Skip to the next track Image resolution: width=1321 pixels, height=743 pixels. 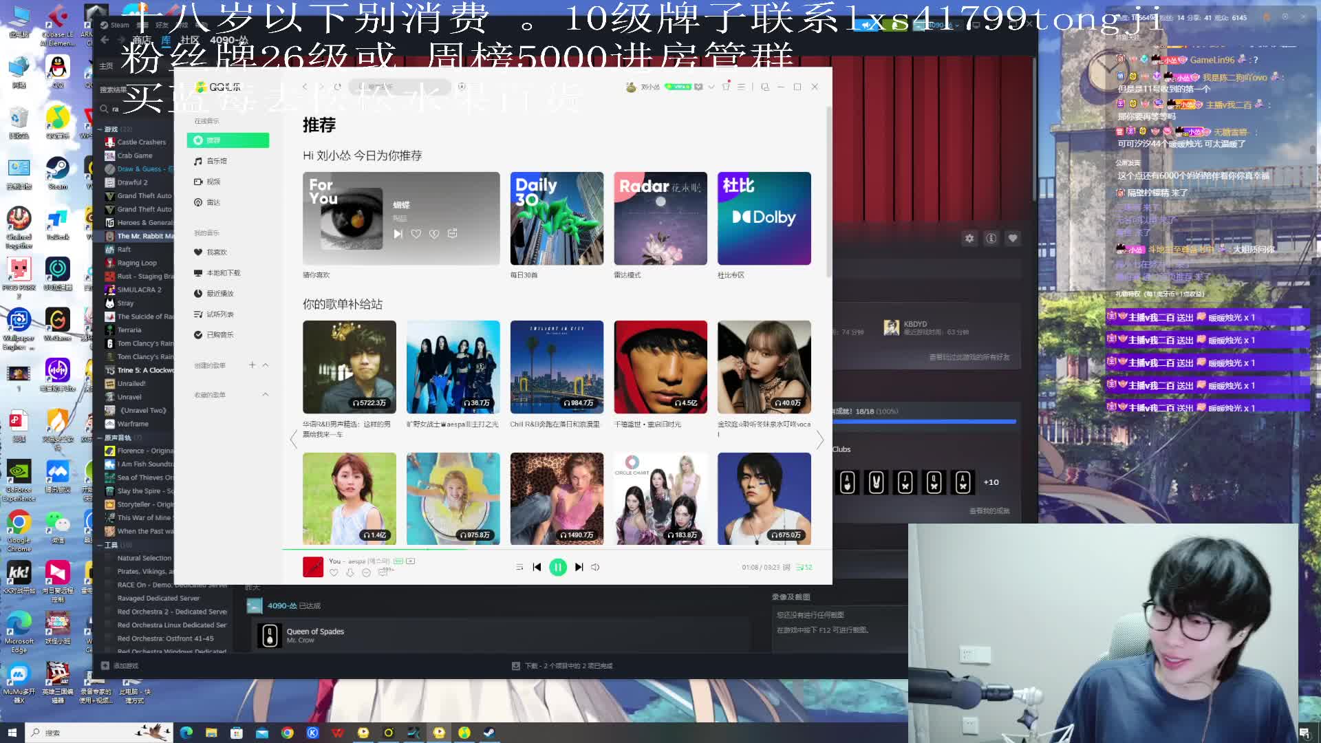click(x=579, y=568)
